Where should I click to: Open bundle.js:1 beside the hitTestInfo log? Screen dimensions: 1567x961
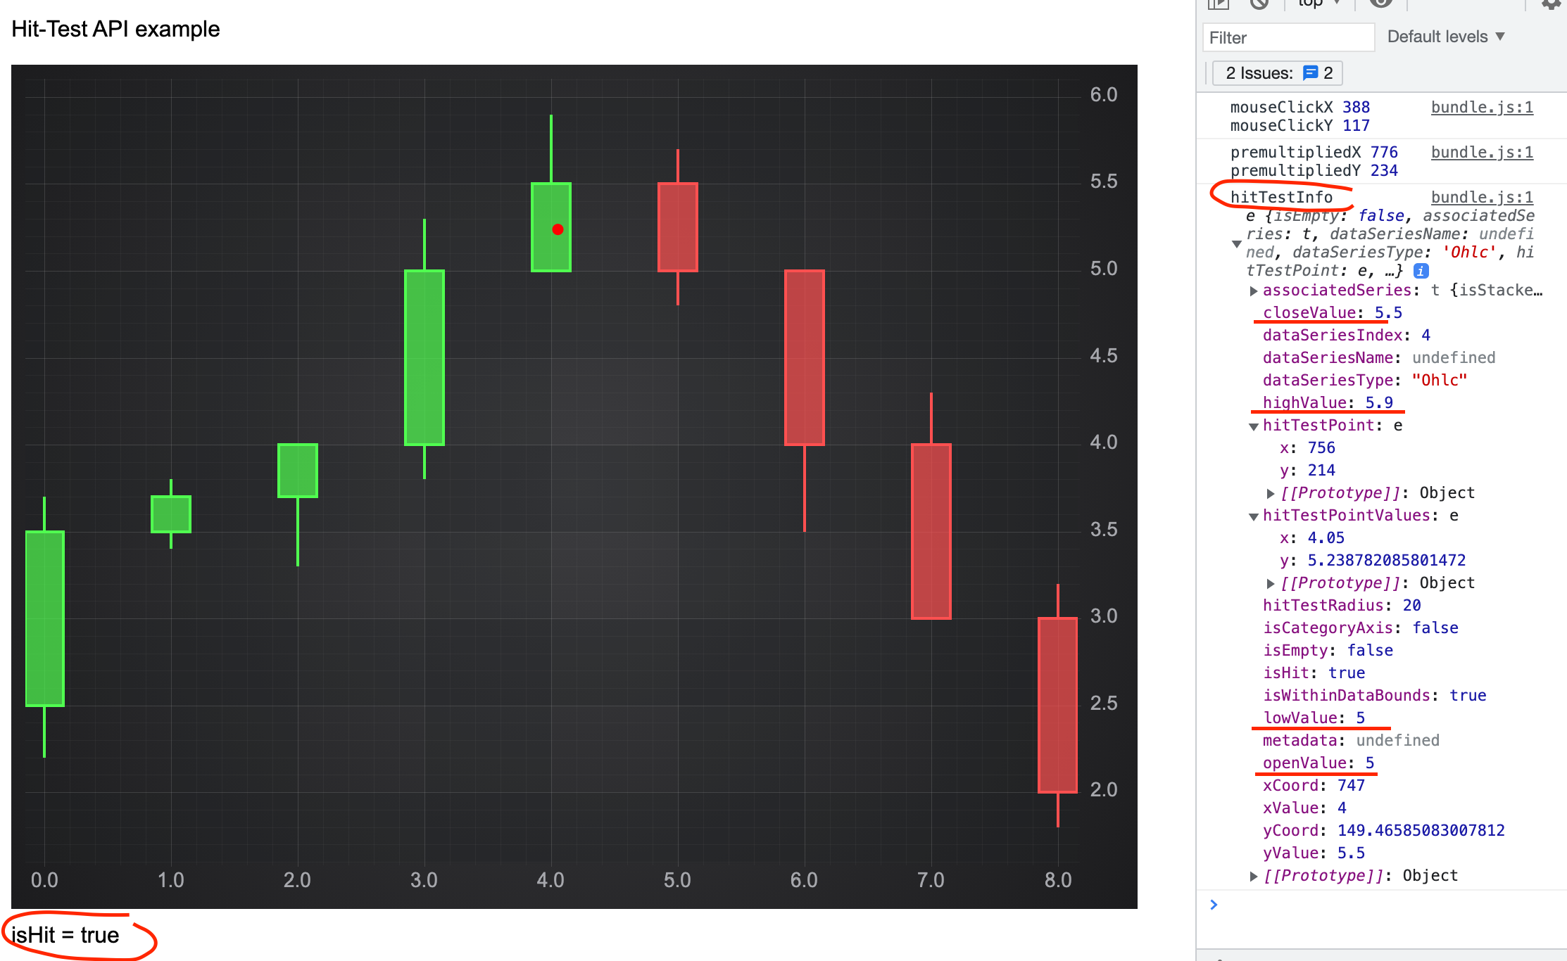[x=1481, y=197]
